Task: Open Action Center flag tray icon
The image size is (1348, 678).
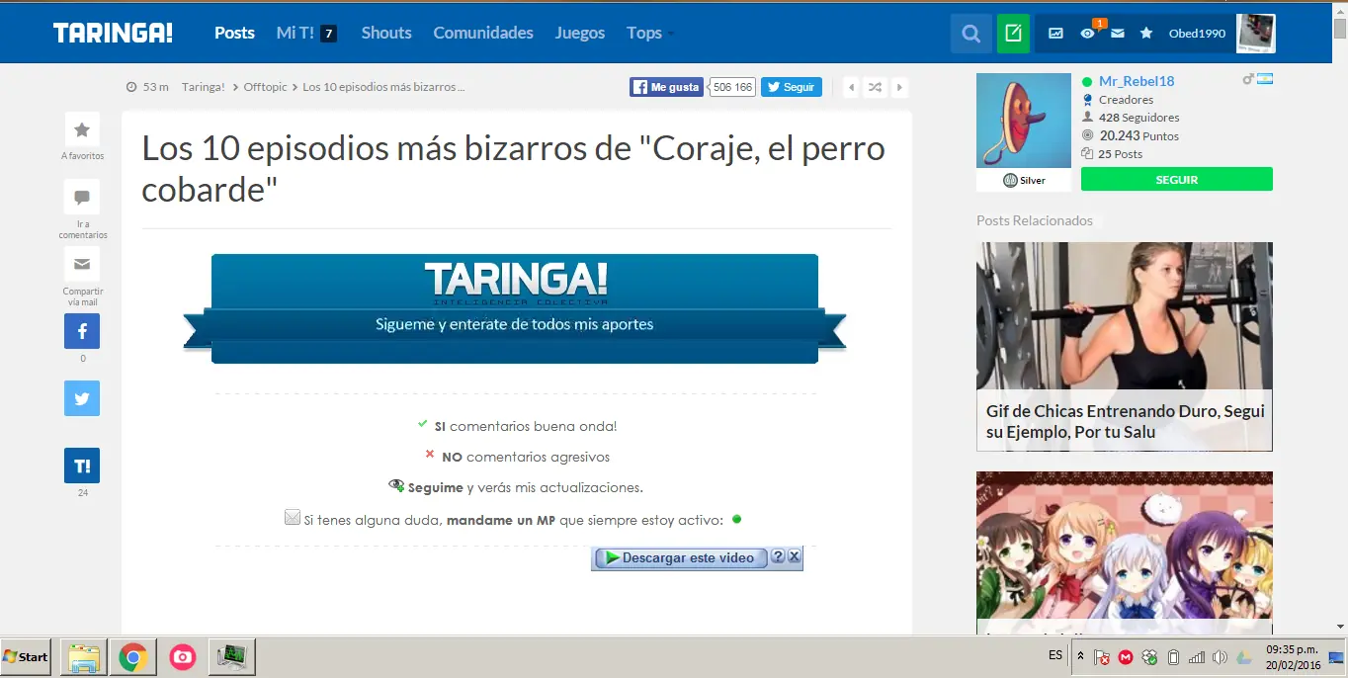Action: click(1102, 657)
